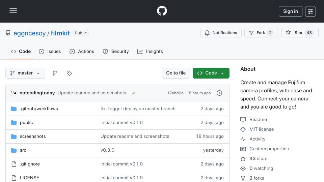Open the .github/workflows folder
The image size is (324, 182).
click(39, 109)
